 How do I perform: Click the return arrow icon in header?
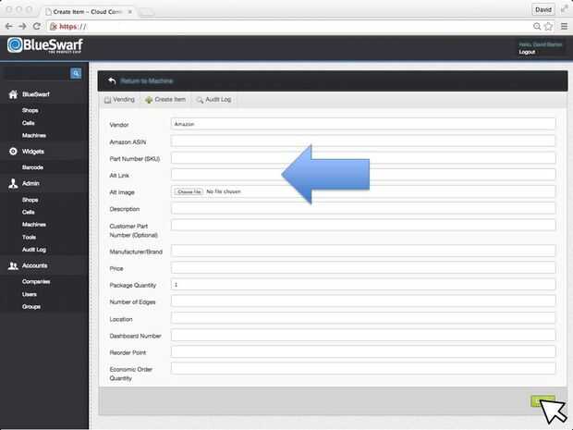112,80
